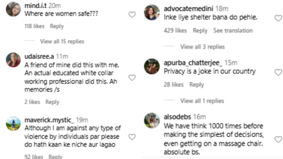Reply to apurba_chatterjee_'s comment
Screen dimensions: 283x159
(x=196, y=85)
